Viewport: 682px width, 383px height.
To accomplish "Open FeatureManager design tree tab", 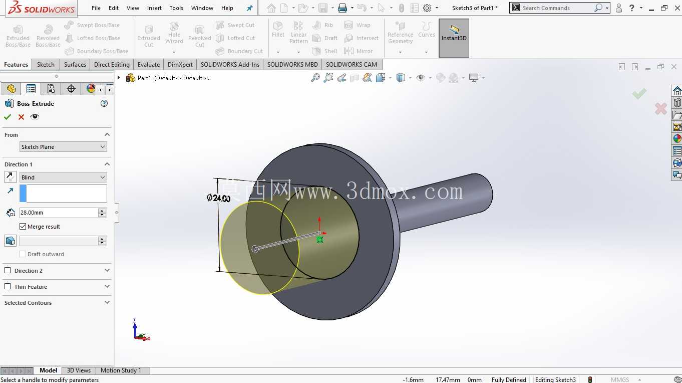I will (x=11, y=89).
